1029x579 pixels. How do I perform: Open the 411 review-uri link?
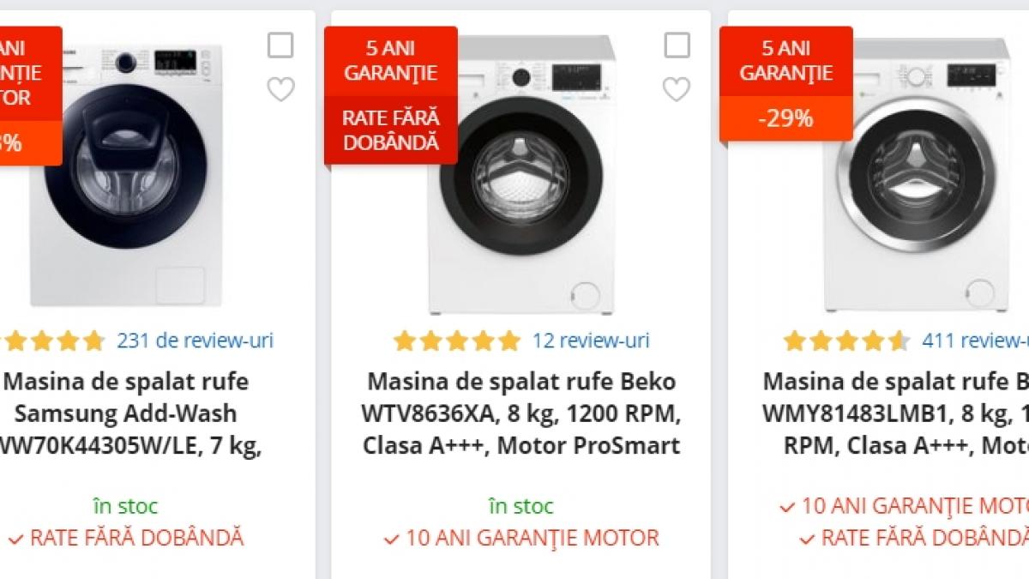(x=975, y=341)
